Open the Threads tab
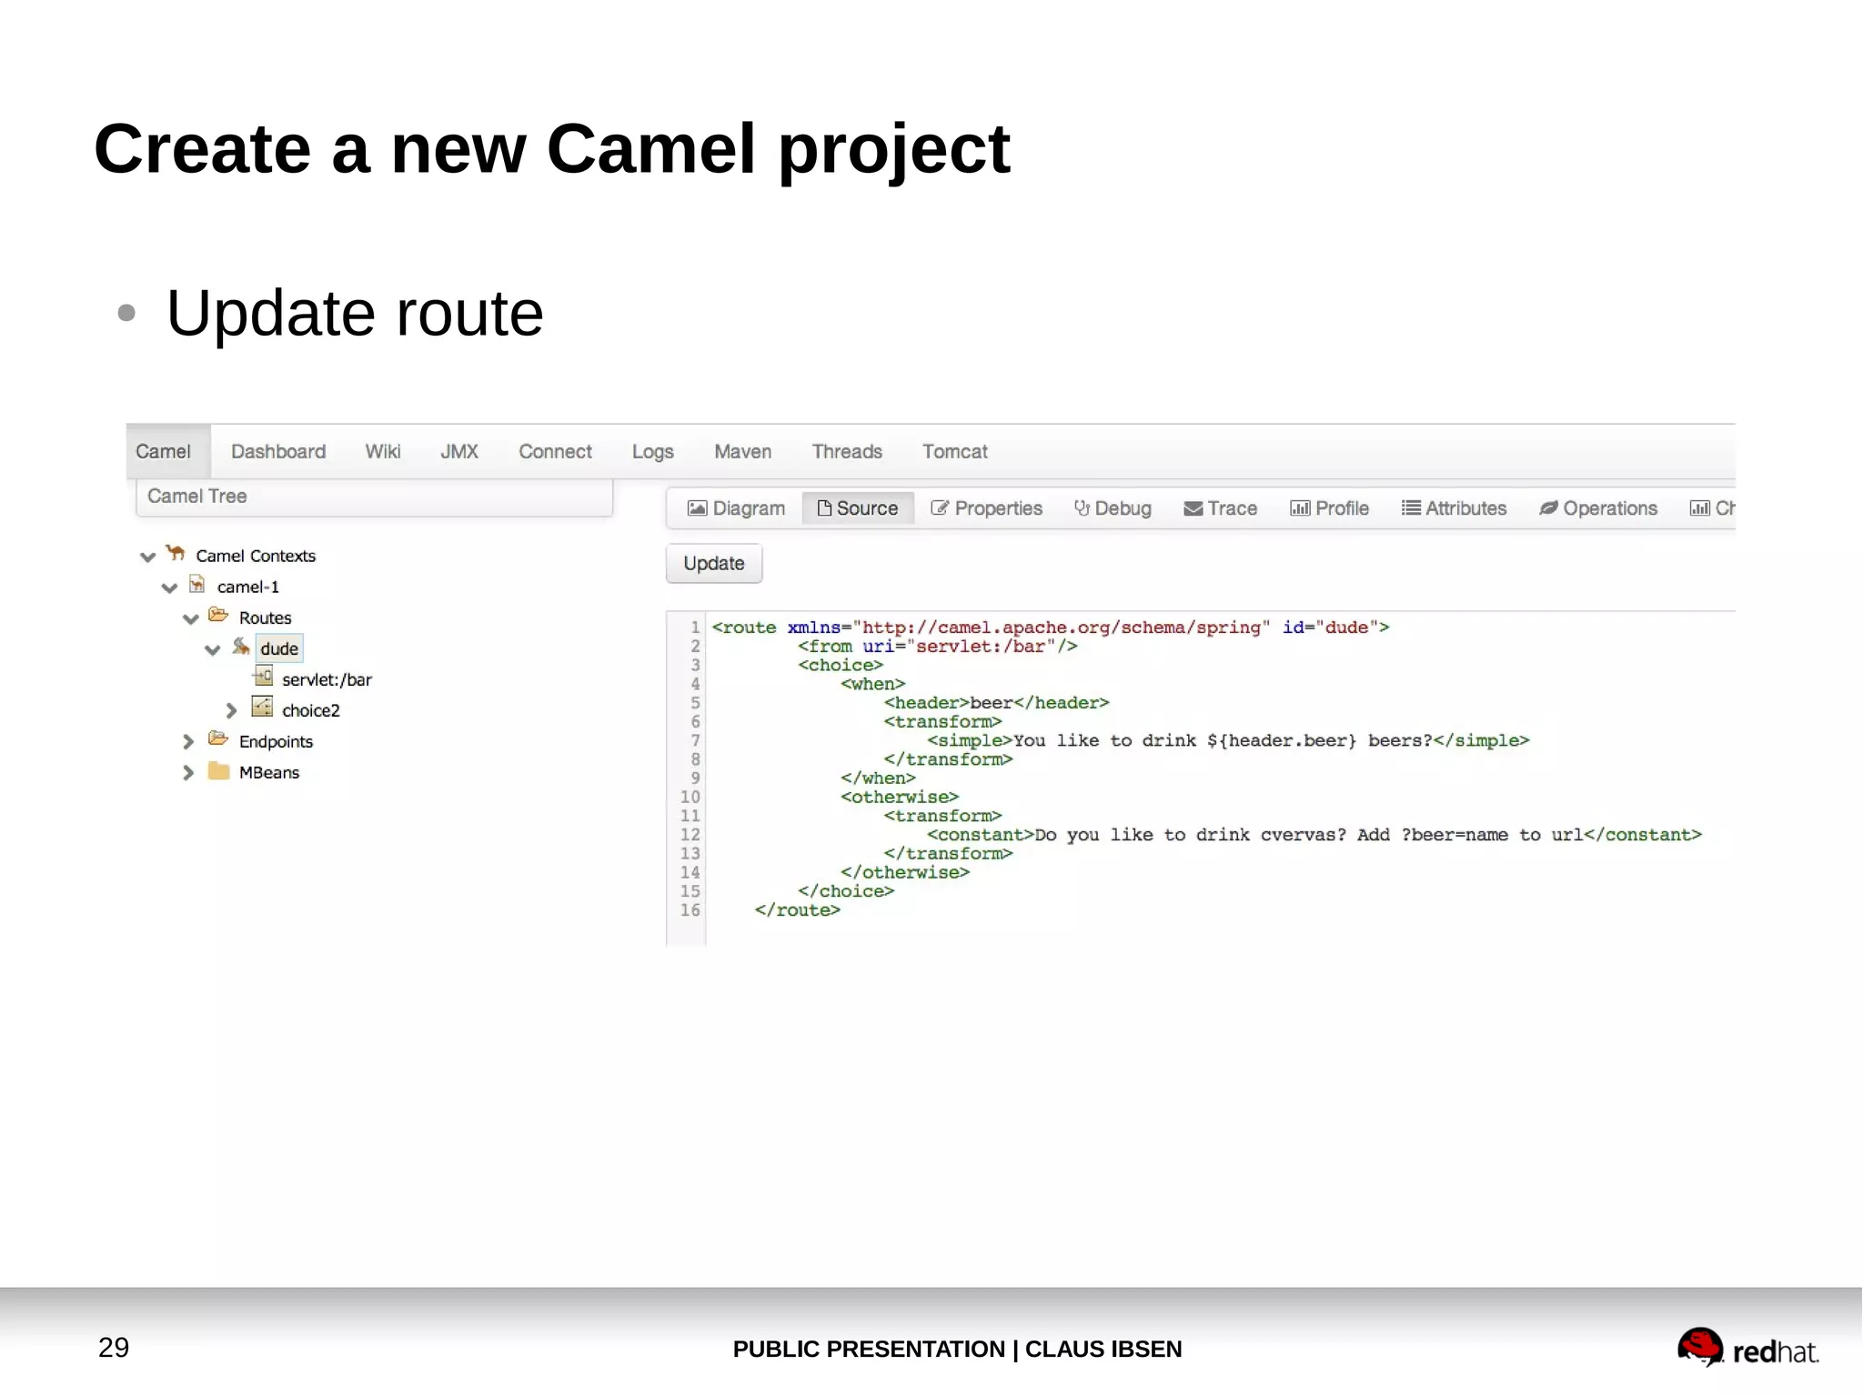The width and height of the screenshot is (1863, 1396). (847, 451)
